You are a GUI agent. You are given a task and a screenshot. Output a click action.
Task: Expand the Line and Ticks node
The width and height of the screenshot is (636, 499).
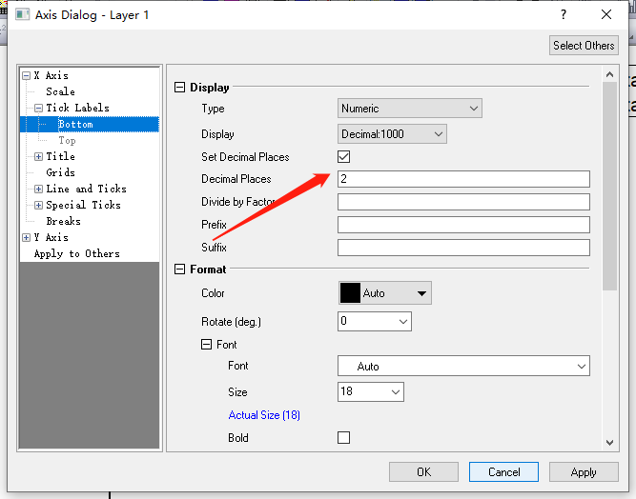(38, 190)
